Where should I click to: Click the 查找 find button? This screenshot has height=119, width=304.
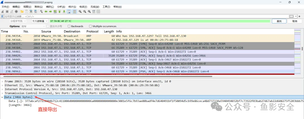pyautogui.click(x=279, y=21)
